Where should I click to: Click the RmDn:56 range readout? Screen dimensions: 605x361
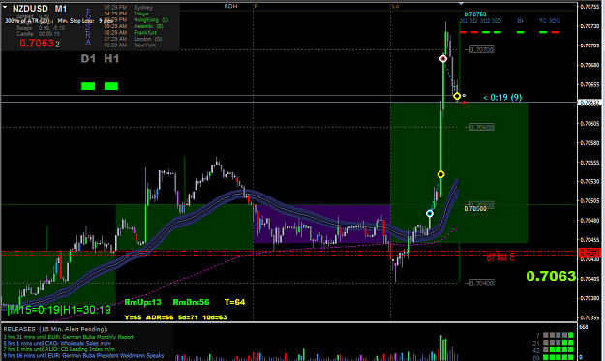[x=191, y=302]
